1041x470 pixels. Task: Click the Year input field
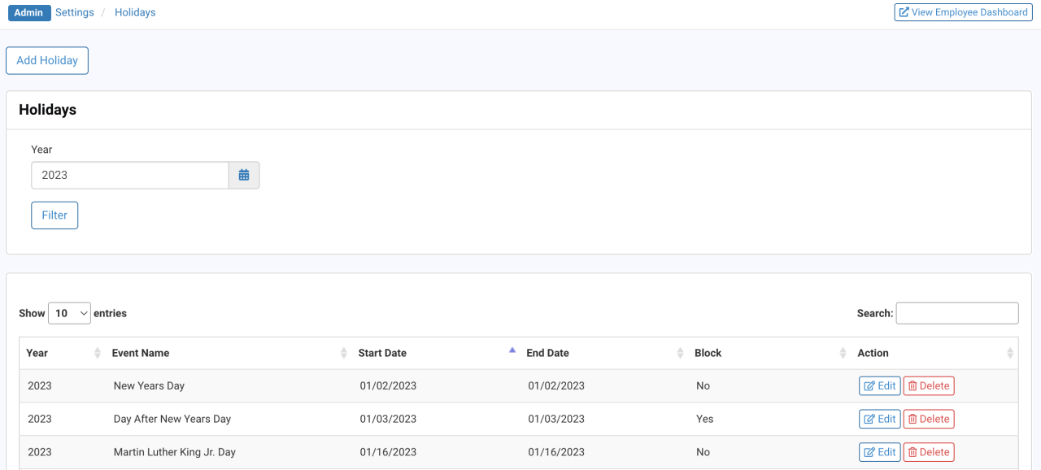click(130, 176)
